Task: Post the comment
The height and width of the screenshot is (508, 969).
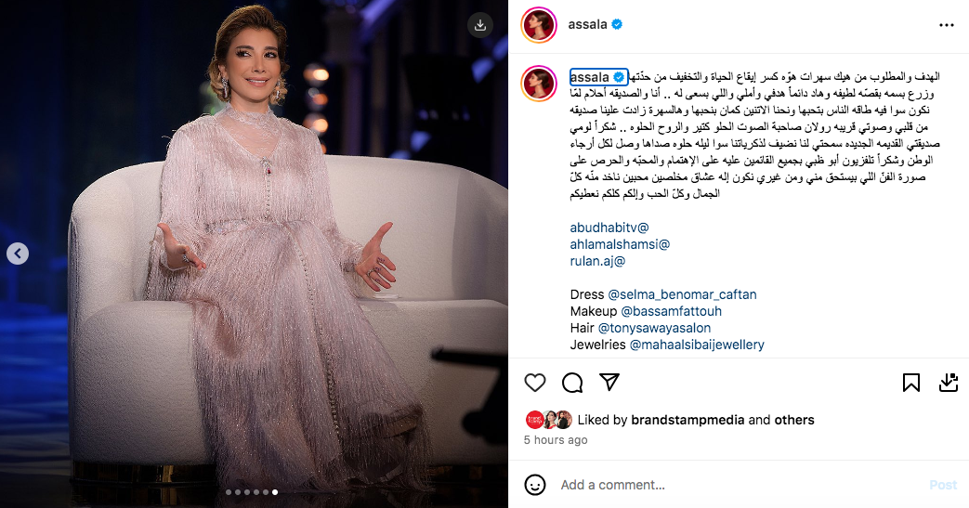Action: click(943, 485)
